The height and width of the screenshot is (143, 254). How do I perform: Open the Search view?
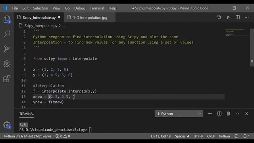point(7,34)
